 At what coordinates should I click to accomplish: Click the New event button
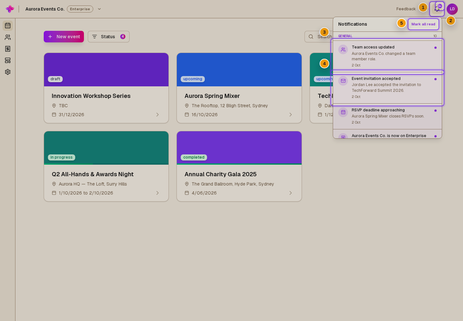pos(64,37)
